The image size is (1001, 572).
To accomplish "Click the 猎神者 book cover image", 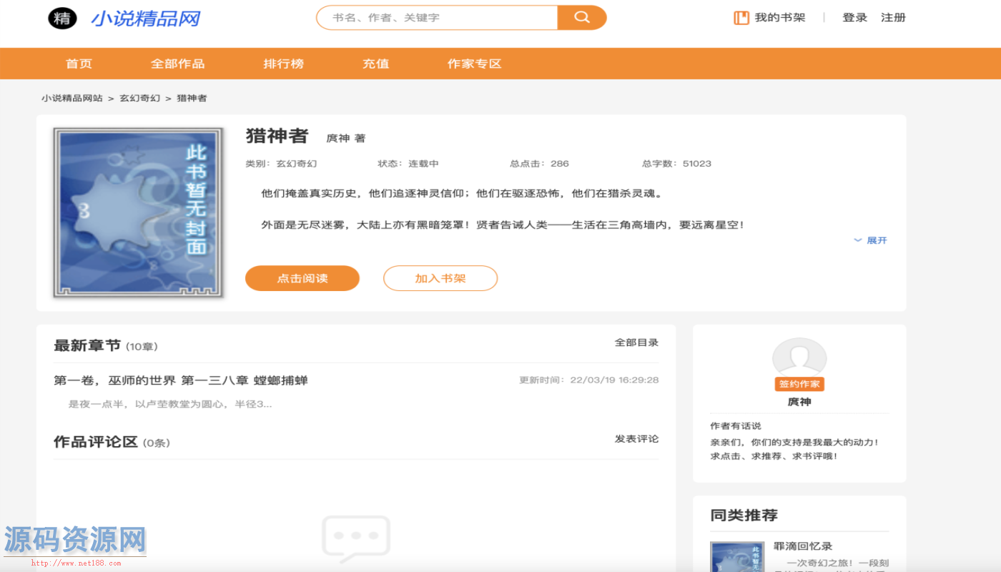I will [138, 212].
